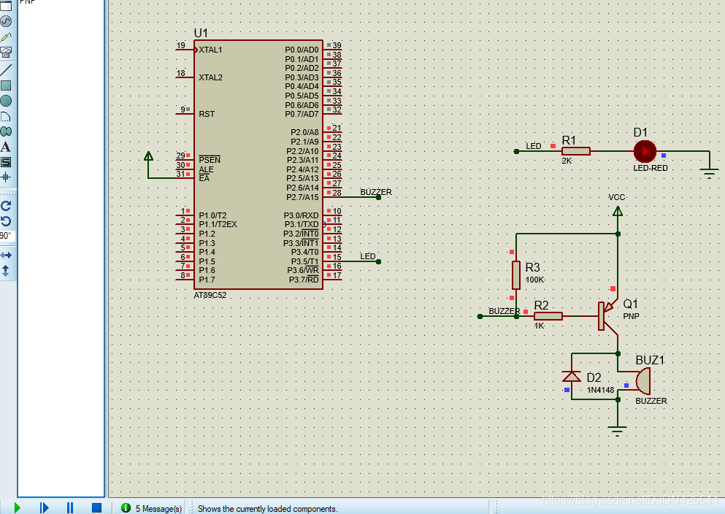725x514 pixels.
Task: Click the horizontal mirror flip icon
Action: pyautogui.click(x=6, y=255)
